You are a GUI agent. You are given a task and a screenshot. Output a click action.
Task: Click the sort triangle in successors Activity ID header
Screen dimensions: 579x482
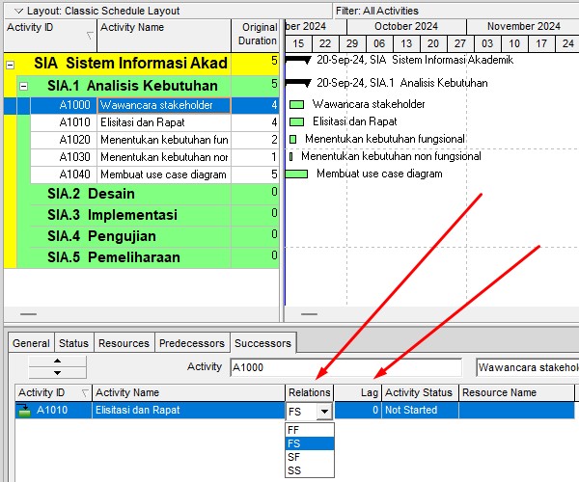pos(85,393)
